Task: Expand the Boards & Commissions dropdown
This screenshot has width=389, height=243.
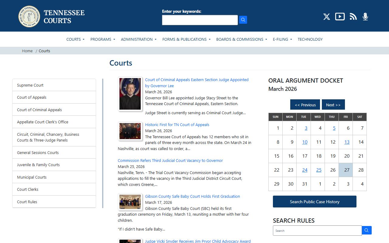Action: point(242,39)
